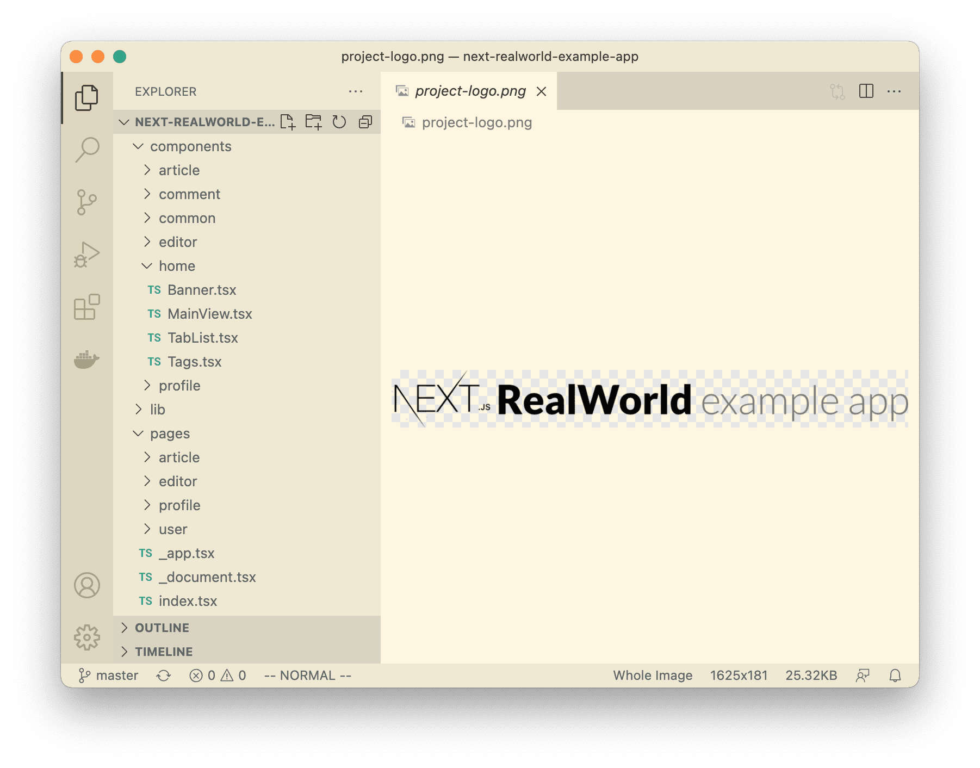The image size is (980, 768).
Task: Open Run and Debug view
Action: [x=87, y=255]
